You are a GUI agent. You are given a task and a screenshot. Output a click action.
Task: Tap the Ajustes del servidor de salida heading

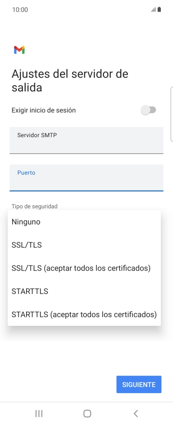[69, 81]
